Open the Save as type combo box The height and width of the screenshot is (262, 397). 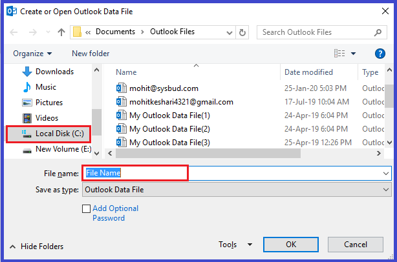point(237,190)
